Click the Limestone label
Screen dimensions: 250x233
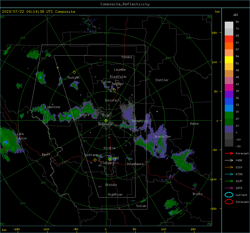tap(52, 107)
